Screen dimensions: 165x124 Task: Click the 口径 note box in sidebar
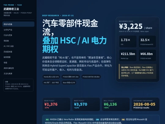tap(18, 85)
